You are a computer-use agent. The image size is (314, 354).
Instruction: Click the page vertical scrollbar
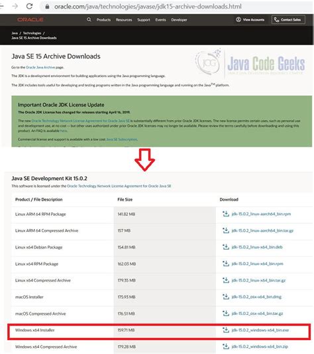point(313,29)
